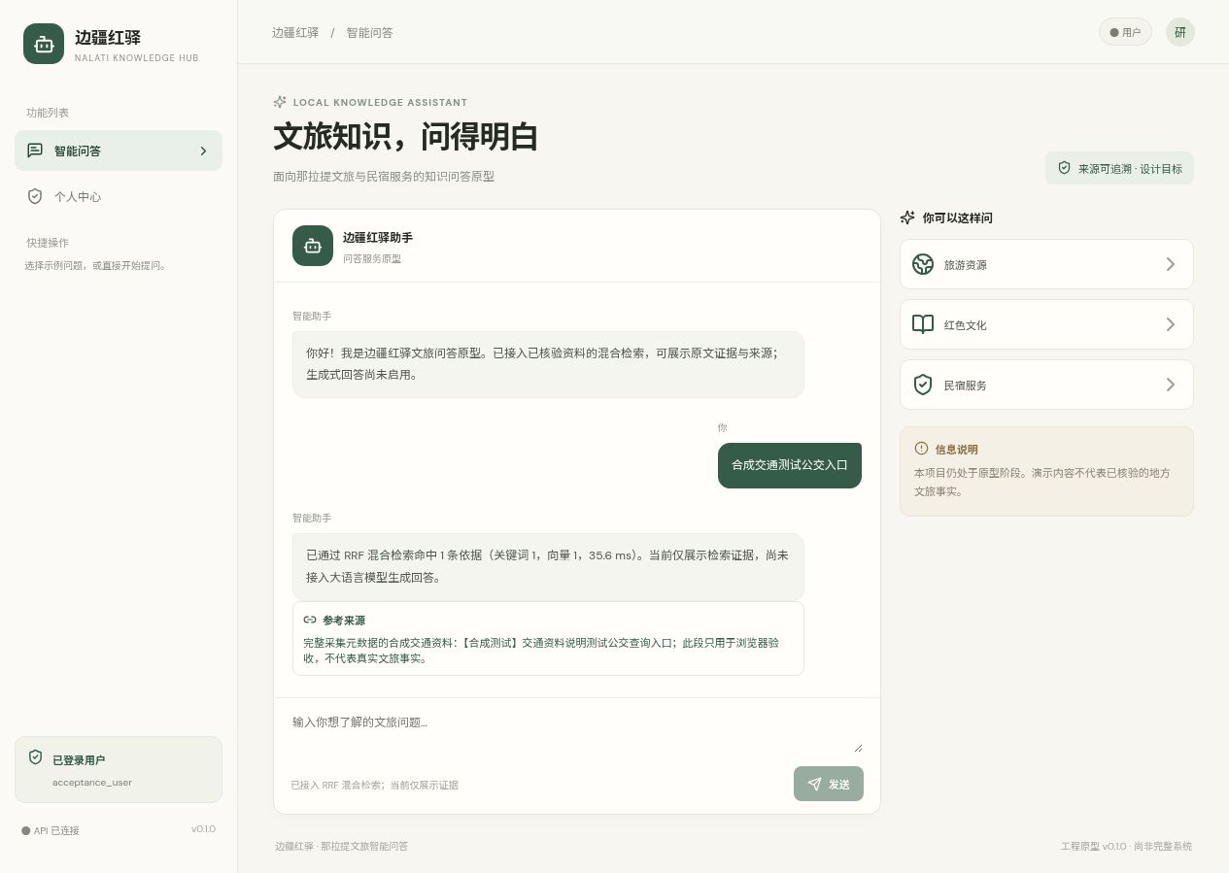Click the 用户 role badge

coord(1125,32)
